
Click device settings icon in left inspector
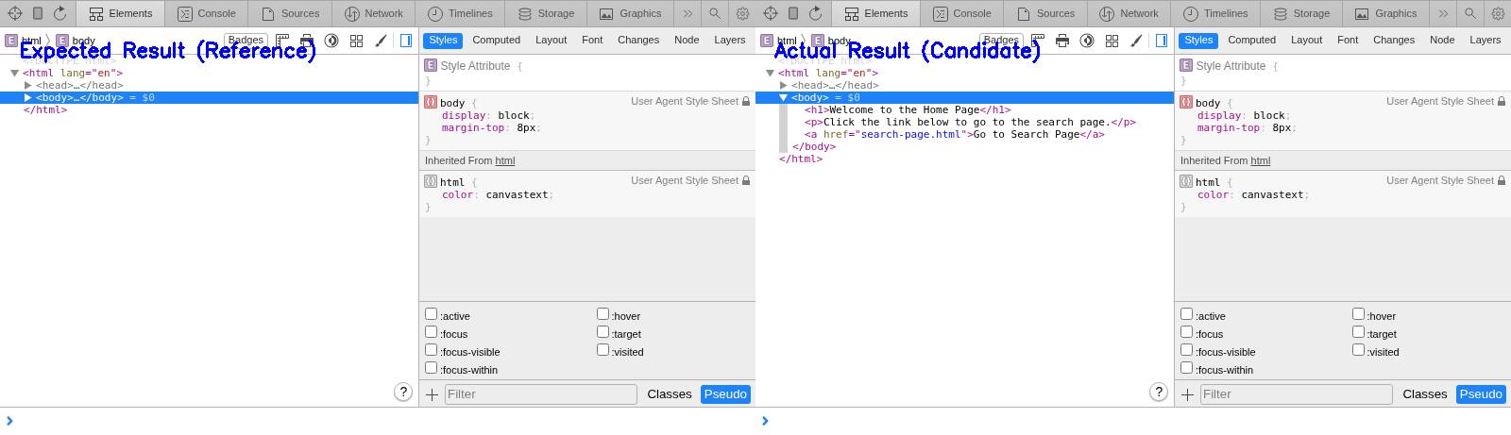coord(38,13)
